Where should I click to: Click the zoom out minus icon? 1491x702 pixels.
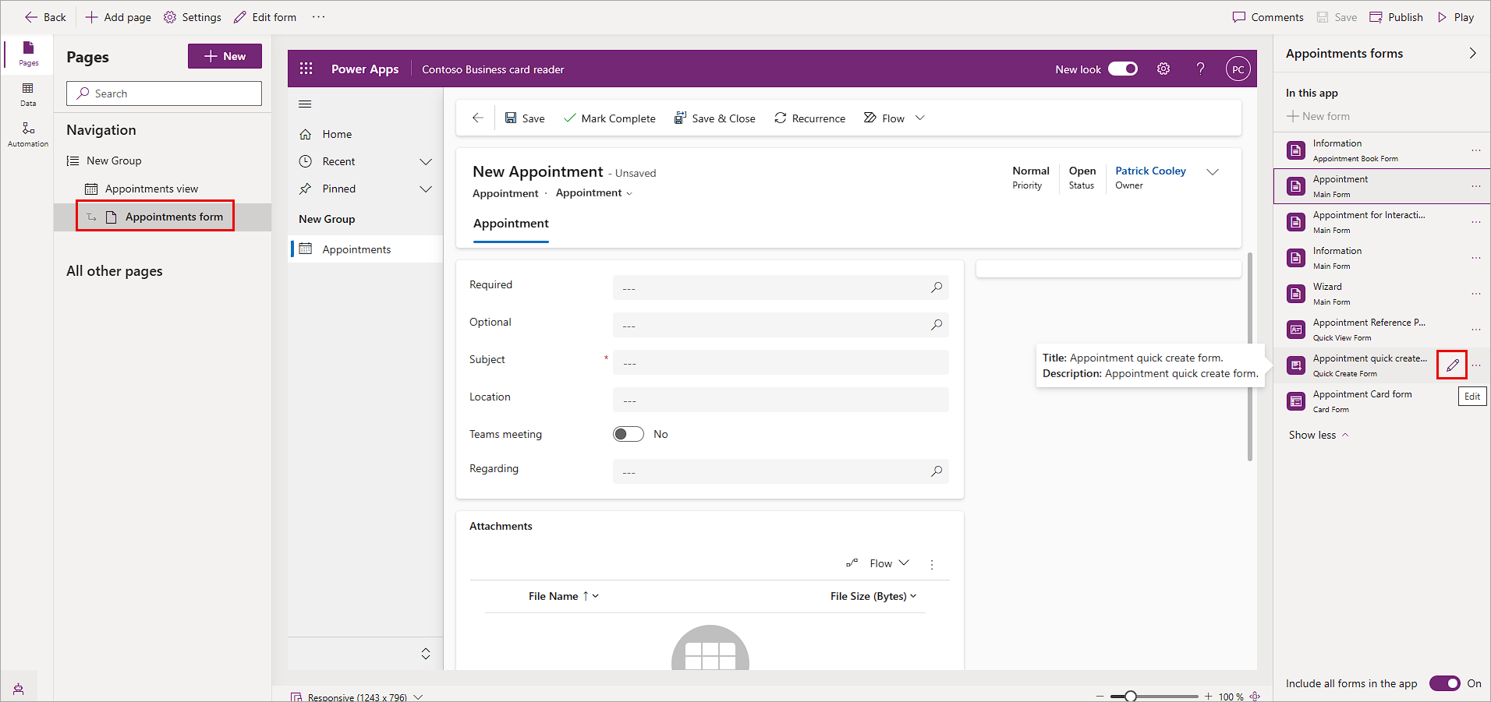pyautogui.click(x=1100, y=696)
